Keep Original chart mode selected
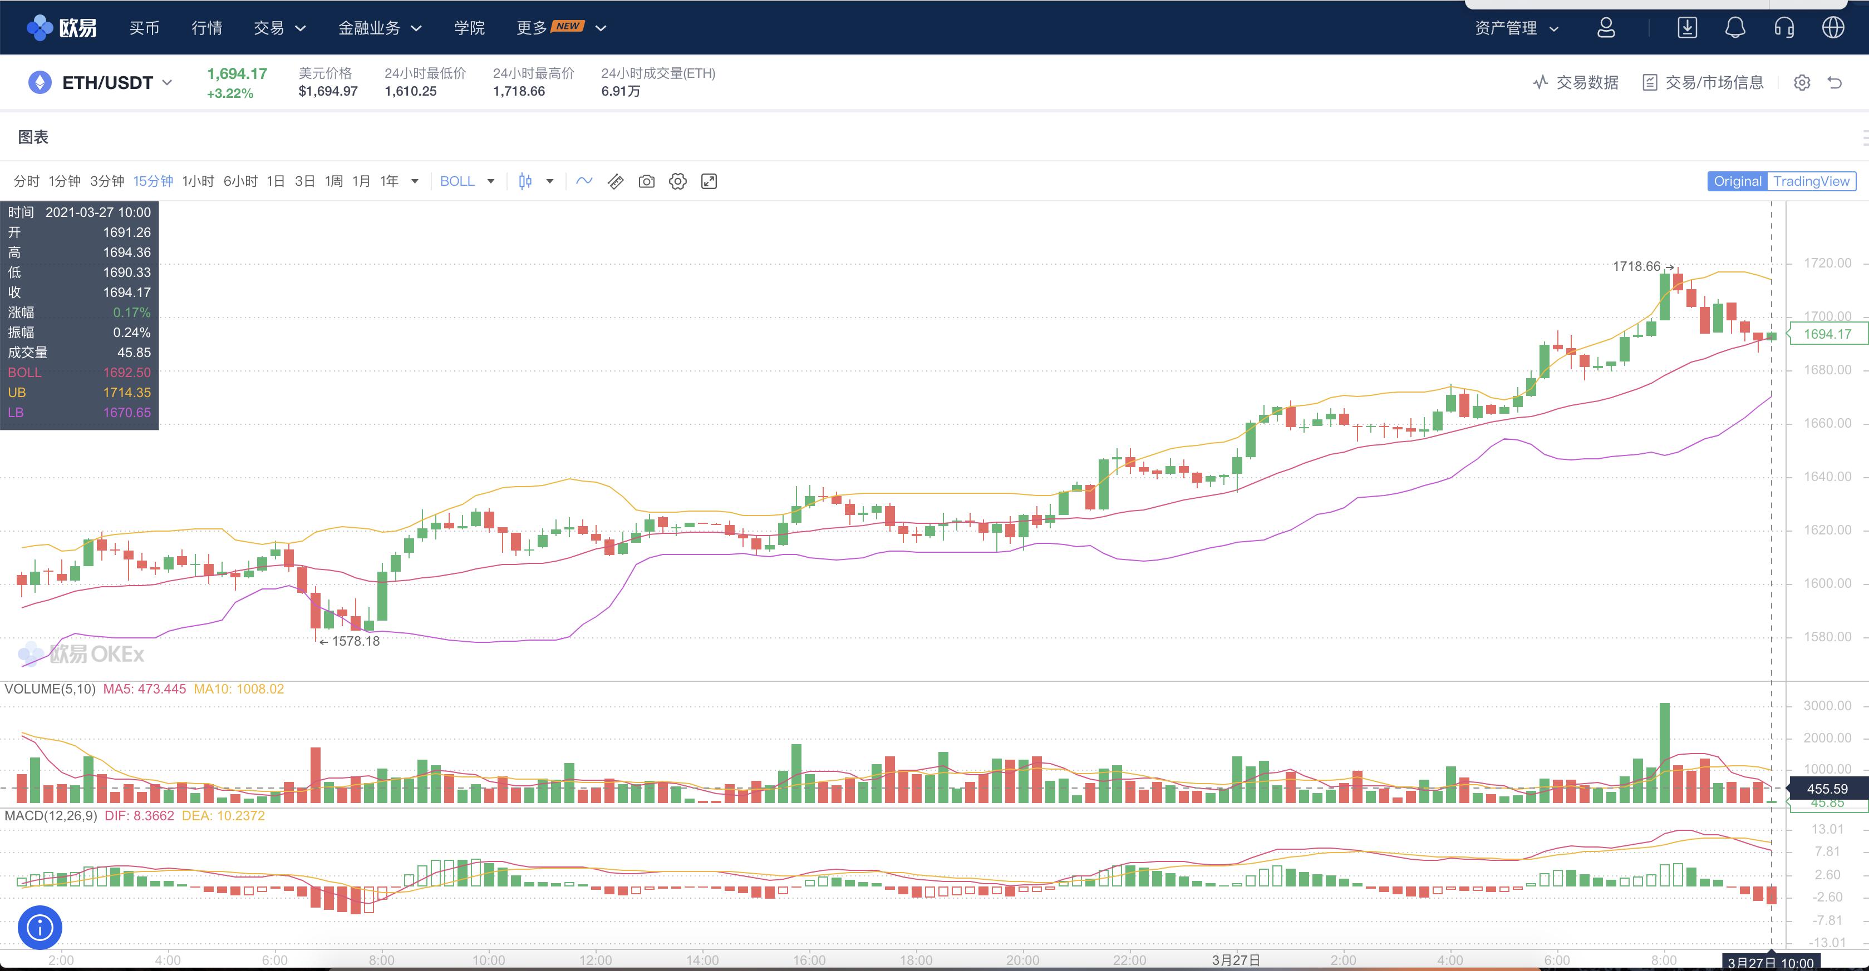This screenshot has height=971, width=1869. [x=1737, y=181]
